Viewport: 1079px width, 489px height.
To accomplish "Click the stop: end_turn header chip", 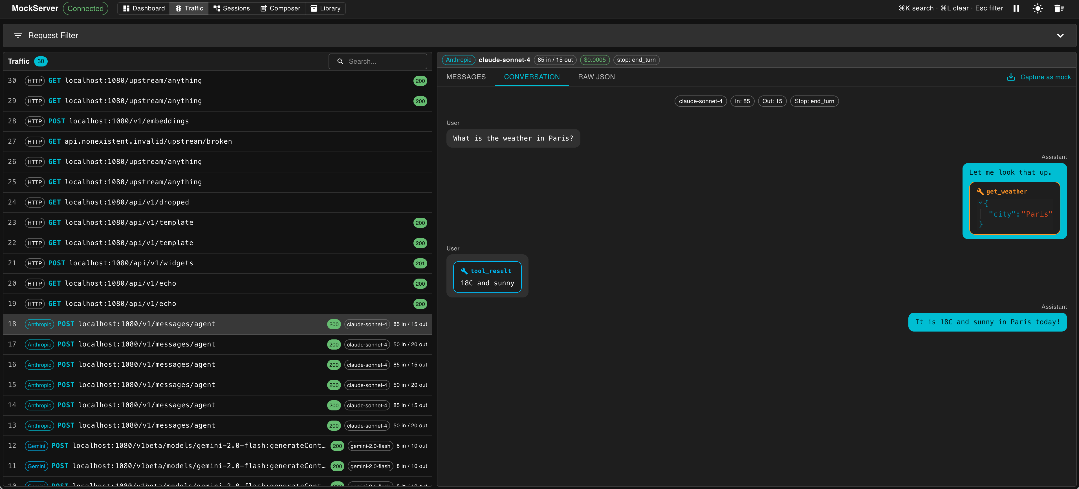I will (x=636, y=60).
